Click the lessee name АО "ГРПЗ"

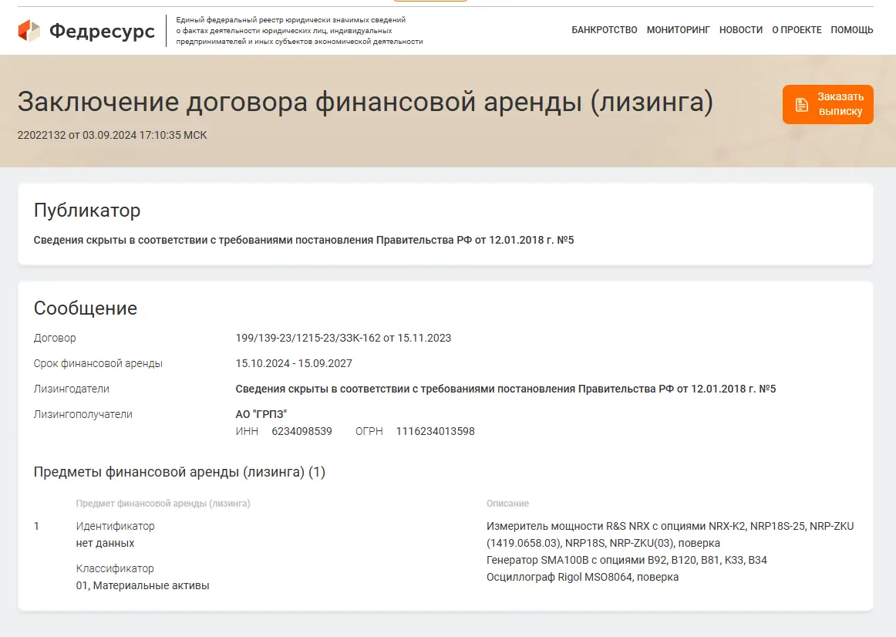261,414
